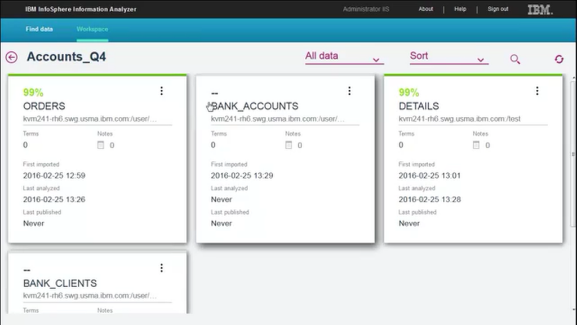Click BANK_ACCOUNTS first imported 2016-02-25 13:29
577x325 pixels.
click(x=242, y=175)
